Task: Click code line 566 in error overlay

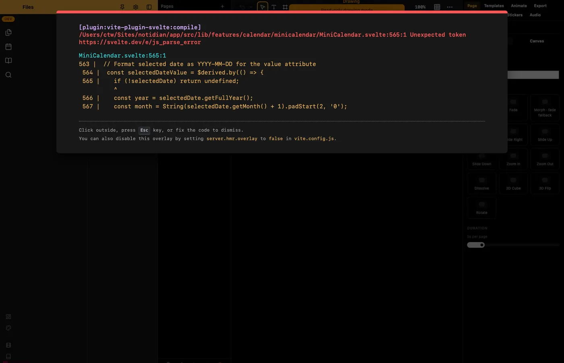Action: (168, 98)
